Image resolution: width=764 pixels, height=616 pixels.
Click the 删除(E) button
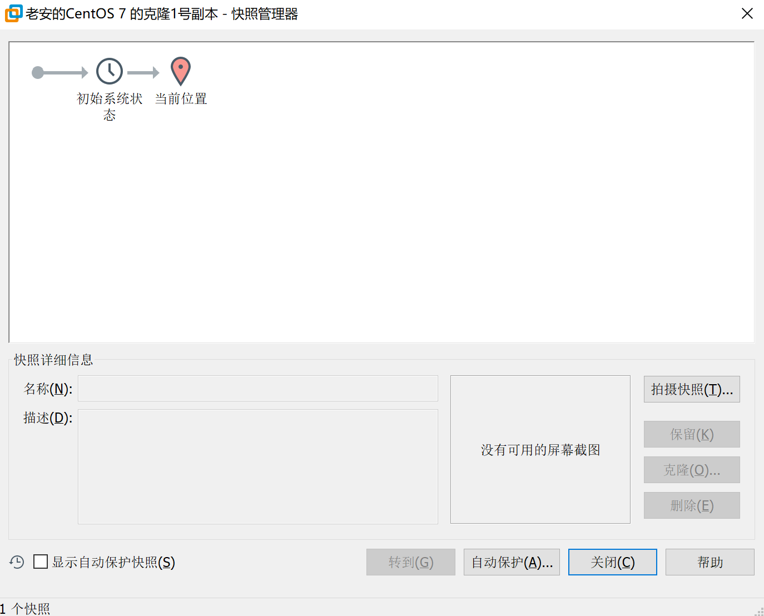coord(692,505)
